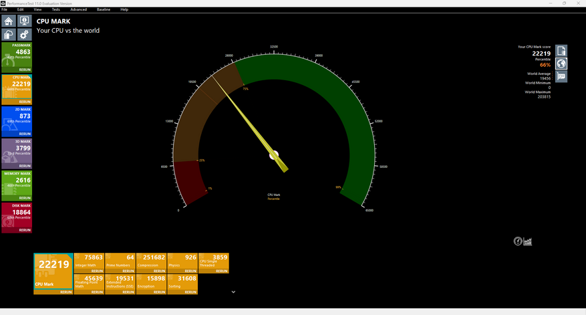Switch to the speedometer gauge view icon

(x=518, y=241)
